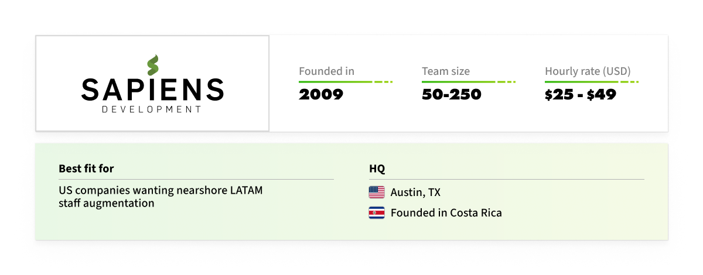703x275 pixels.
Task: Click the Founded in Costa Rica text
Action: (x=446, y=213)
